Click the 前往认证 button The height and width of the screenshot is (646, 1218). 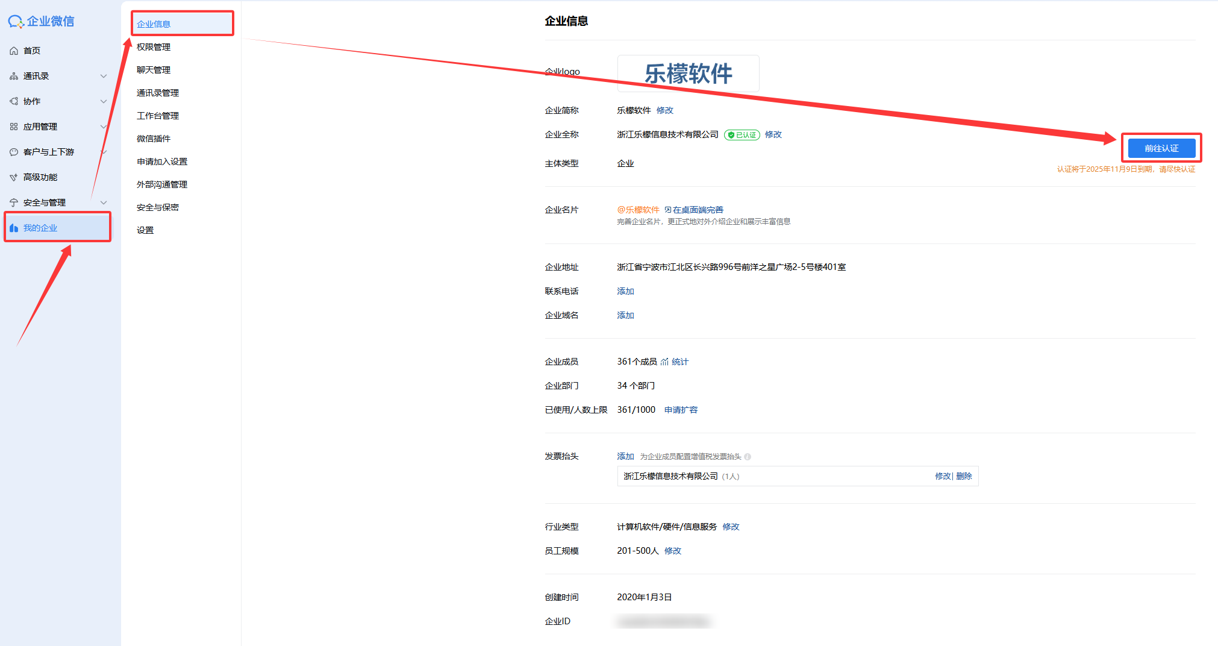tap(1161, 148)
